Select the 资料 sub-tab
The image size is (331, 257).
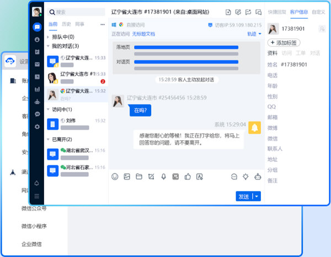click(273, 53)
